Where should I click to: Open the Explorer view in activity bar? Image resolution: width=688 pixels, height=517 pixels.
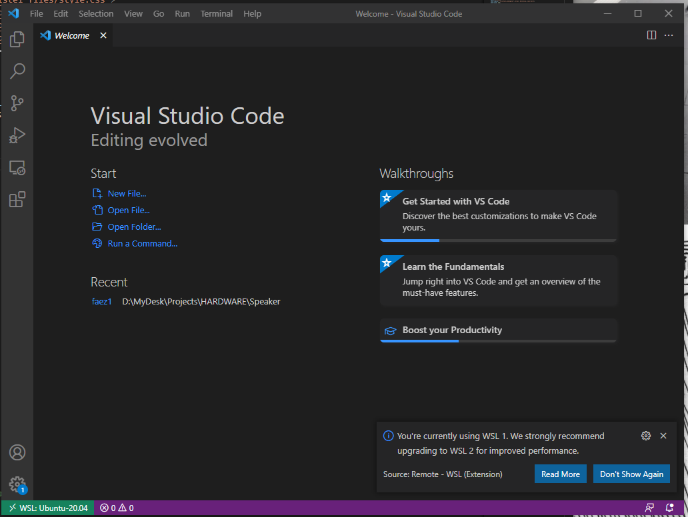click(17, 39)
